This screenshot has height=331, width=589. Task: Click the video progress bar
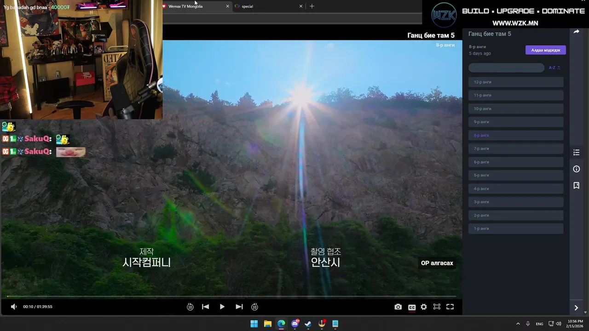[231, 296]
